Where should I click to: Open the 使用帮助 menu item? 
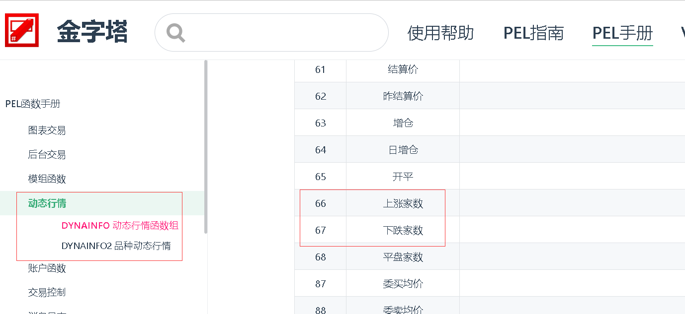[440, 33]
